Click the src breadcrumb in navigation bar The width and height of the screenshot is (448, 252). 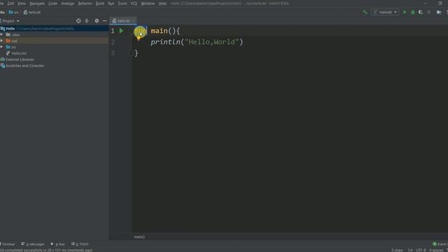14,13
